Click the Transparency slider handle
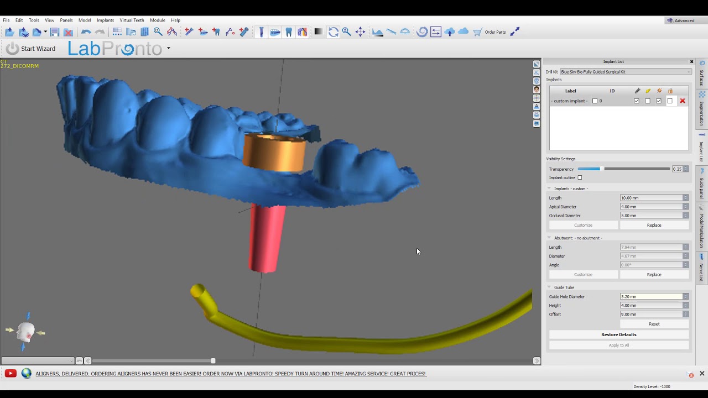708x398 pixels. 601,169
